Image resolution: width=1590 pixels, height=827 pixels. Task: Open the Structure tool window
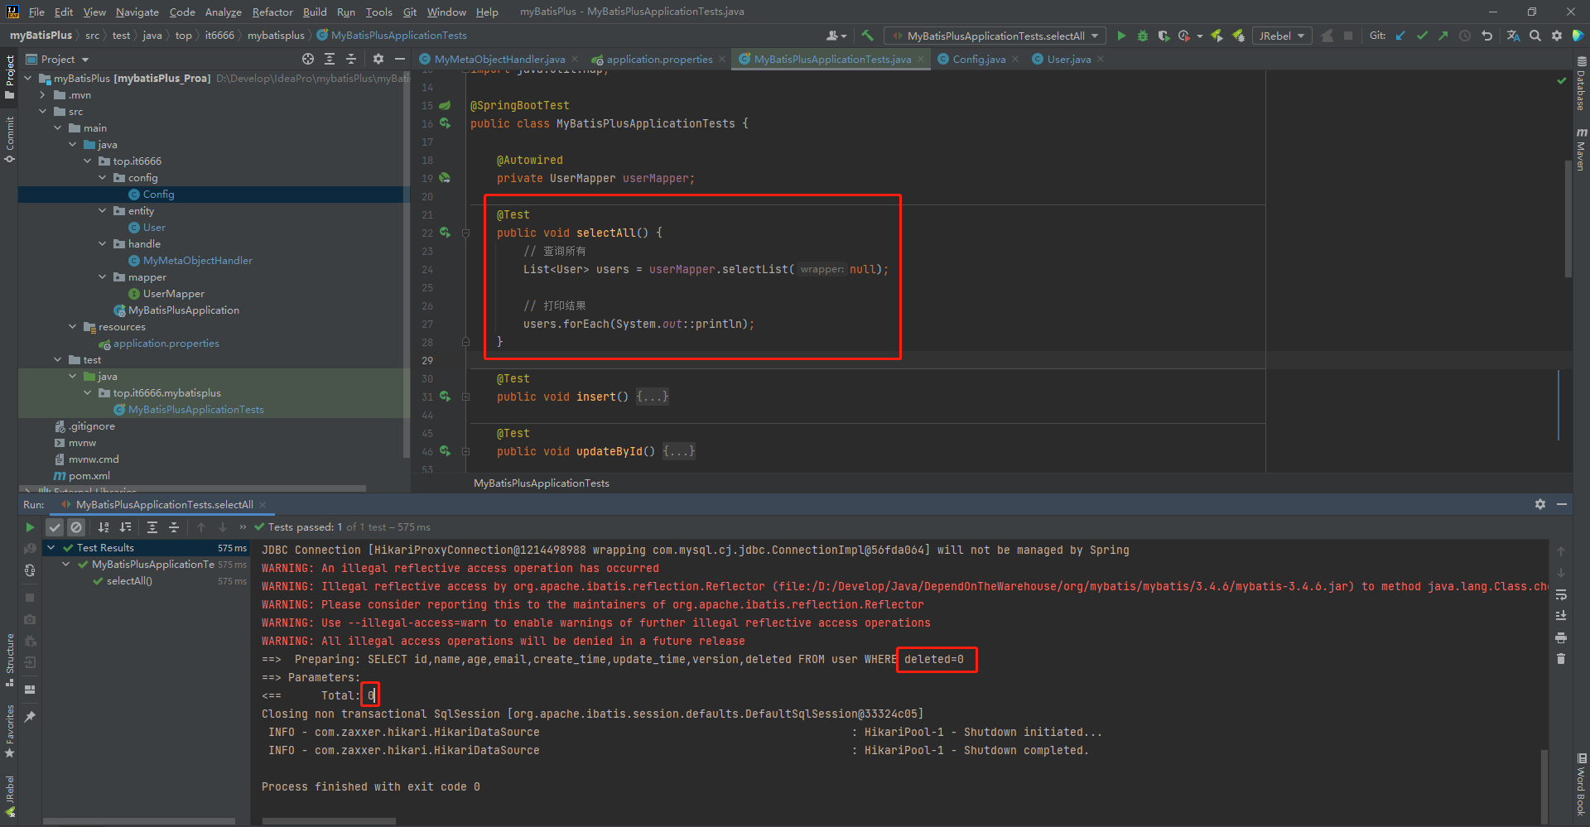pos(10,659)
